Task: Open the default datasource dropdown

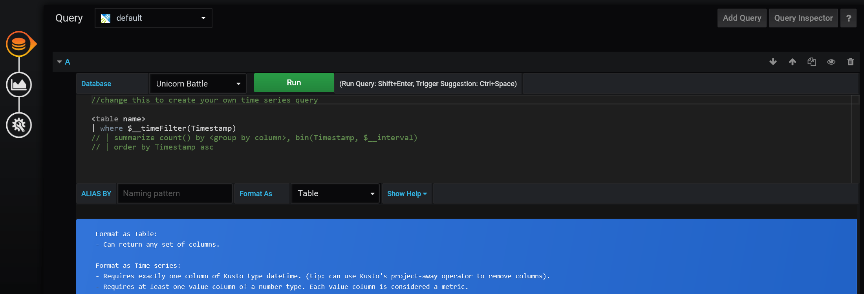Action: pos(154,18)
